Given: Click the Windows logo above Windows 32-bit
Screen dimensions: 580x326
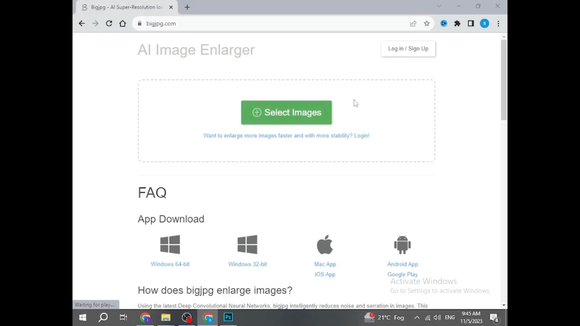Looking at the screenshot, I should click(x=248, y=245).
